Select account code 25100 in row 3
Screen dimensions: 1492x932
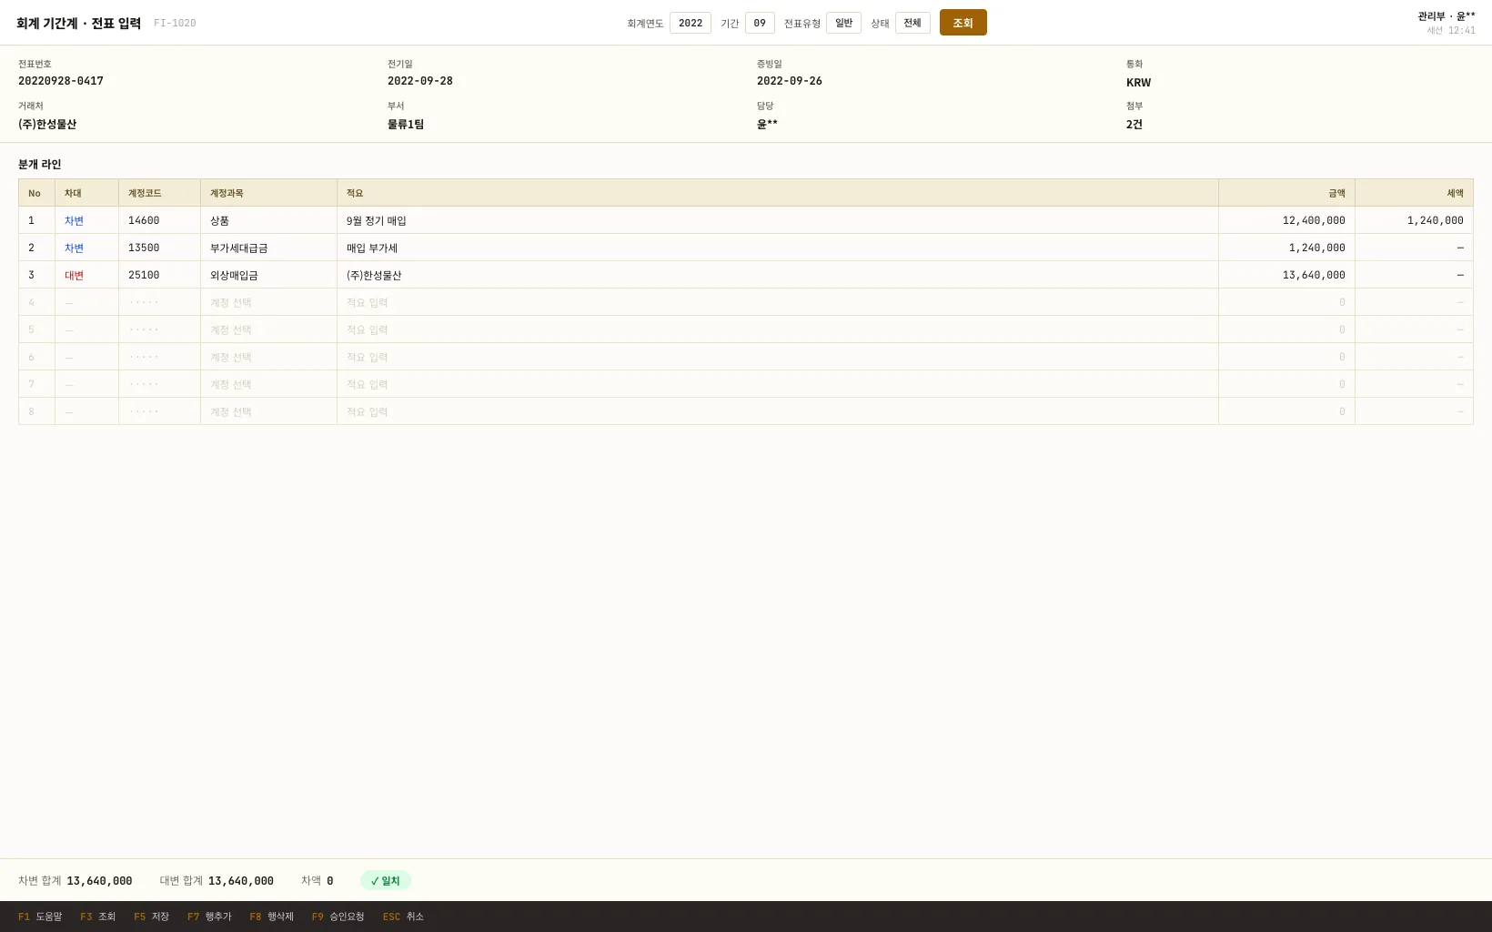pyautogui.click(x=159, y=275)
